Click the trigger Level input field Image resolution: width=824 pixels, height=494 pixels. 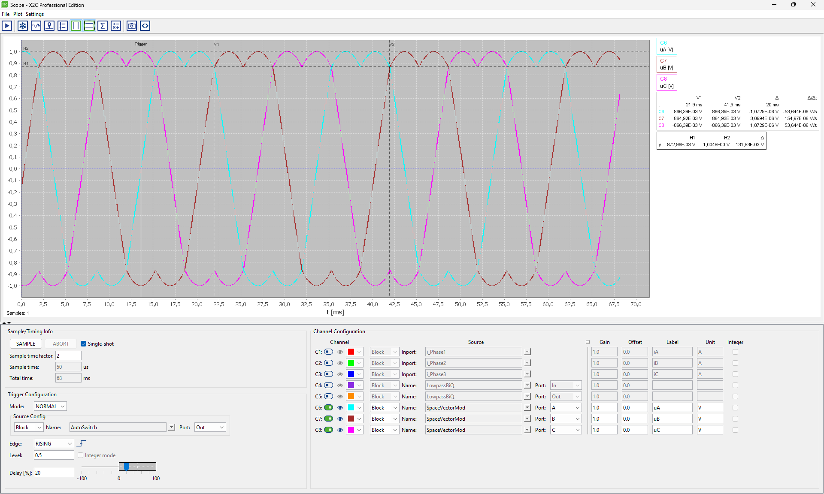tap(54, 455)
